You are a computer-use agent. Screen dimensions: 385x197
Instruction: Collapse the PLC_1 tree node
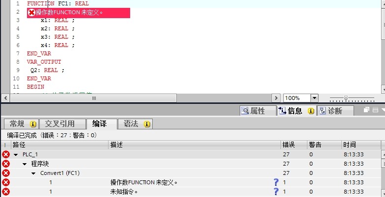click(16, 155)
